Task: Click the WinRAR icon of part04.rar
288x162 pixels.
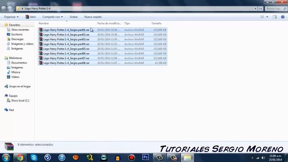Action: (x=41, y=44)
